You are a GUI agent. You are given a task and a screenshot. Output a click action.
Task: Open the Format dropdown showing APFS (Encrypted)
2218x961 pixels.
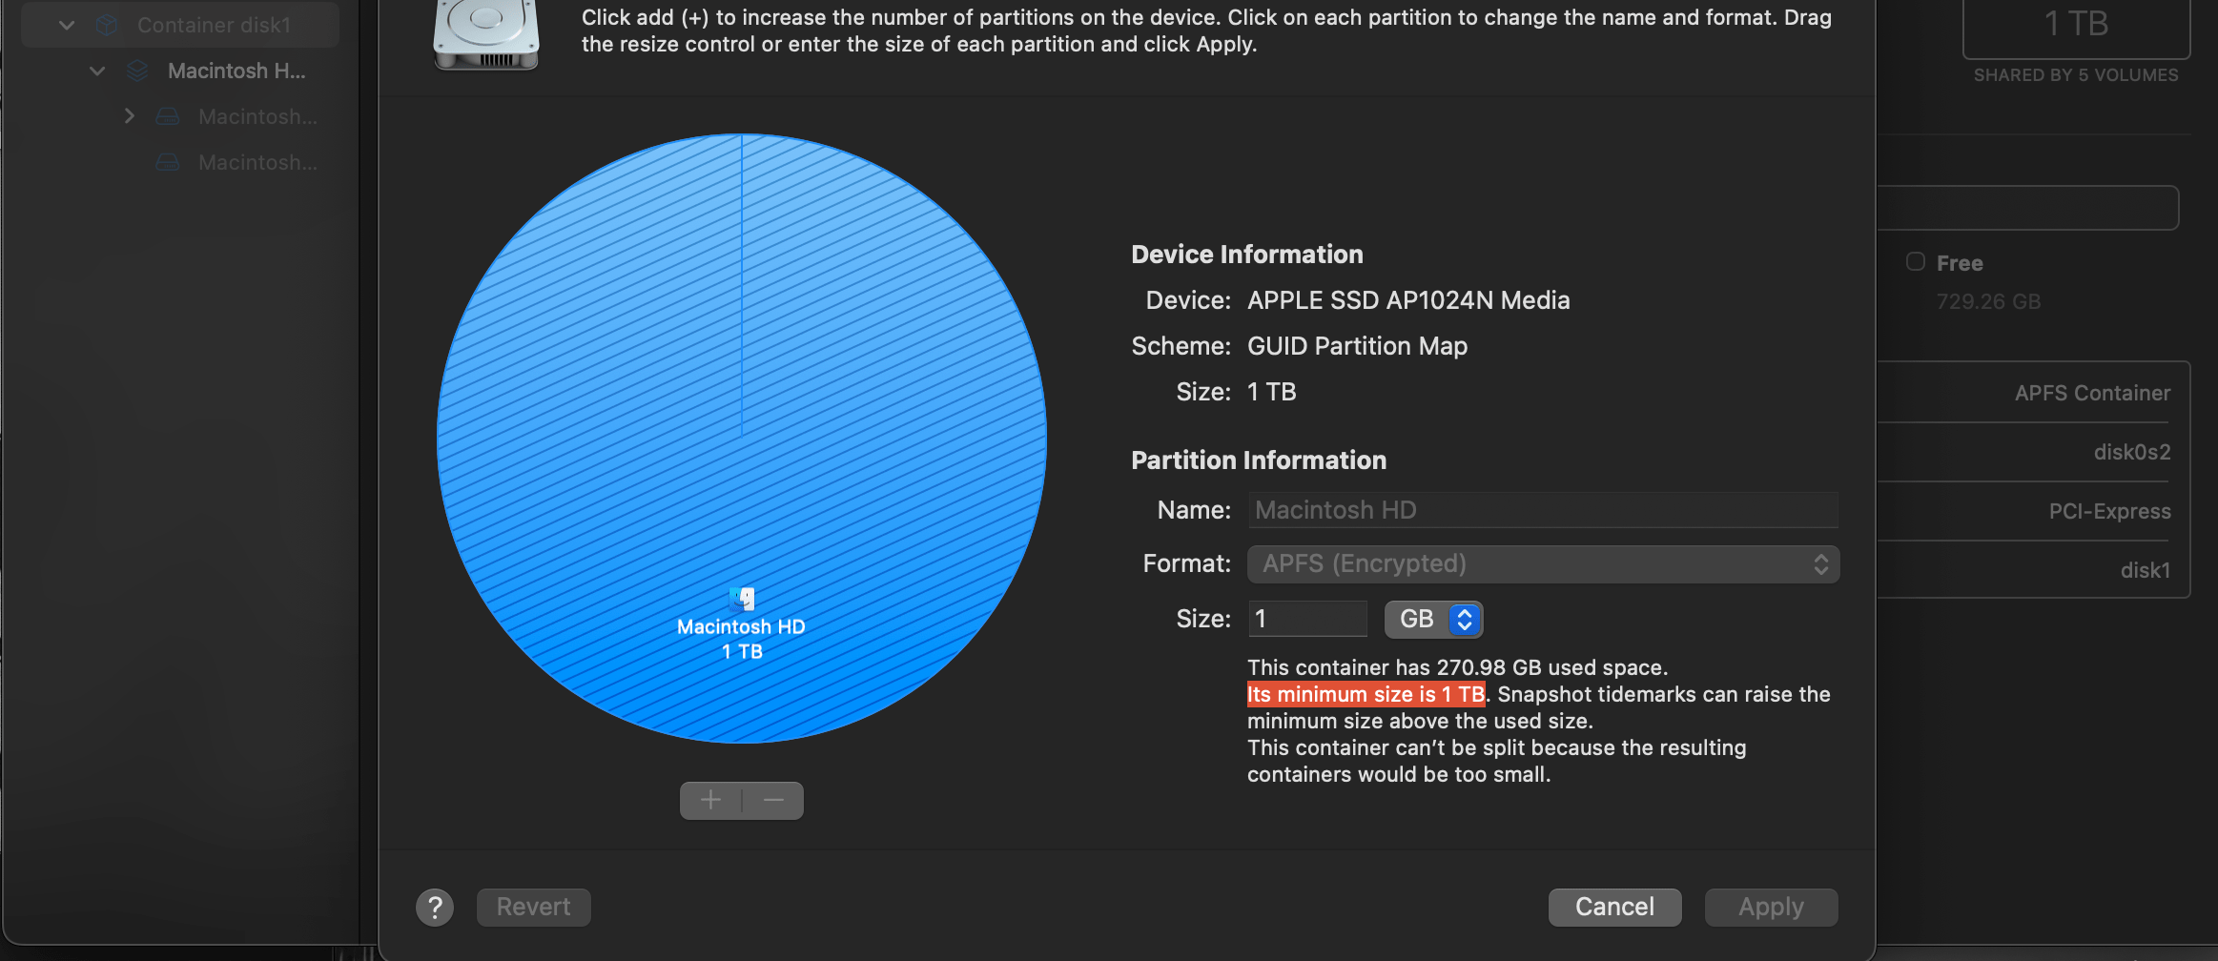pyautogui.click(x=1541, y=563)
